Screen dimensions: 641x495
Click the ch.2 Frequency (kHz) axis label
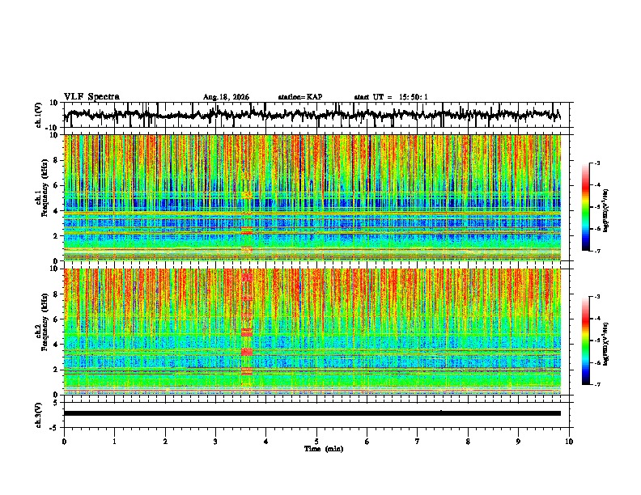pos(41,322)
